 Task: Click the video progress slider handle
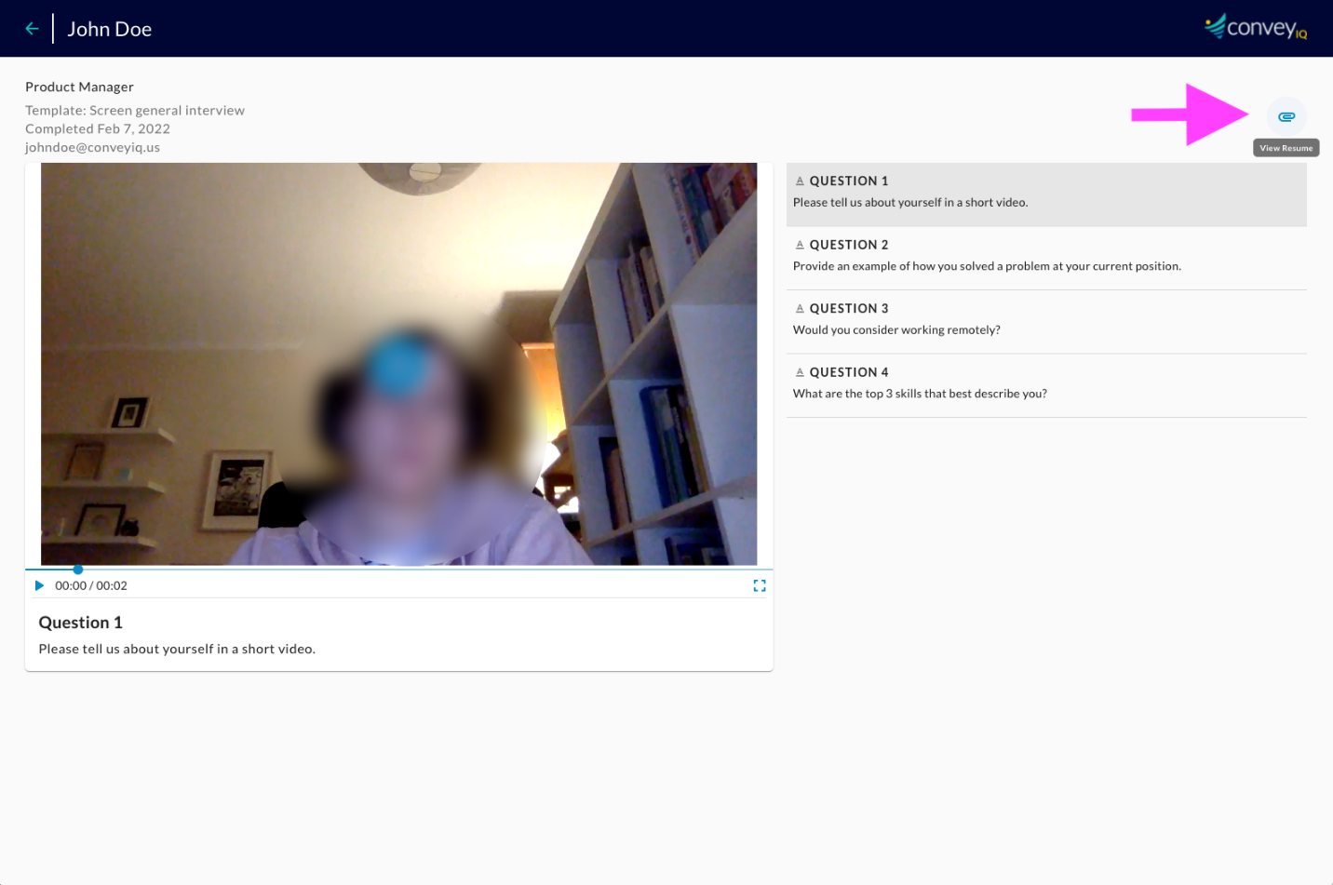click(78, 569)
